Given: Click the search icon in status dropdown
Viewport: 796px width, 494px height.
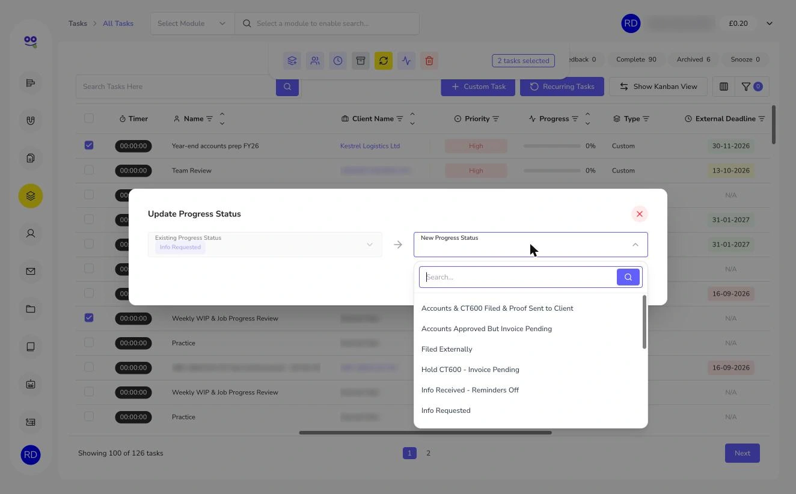Looking at the screenshot, I should (628, 277).
